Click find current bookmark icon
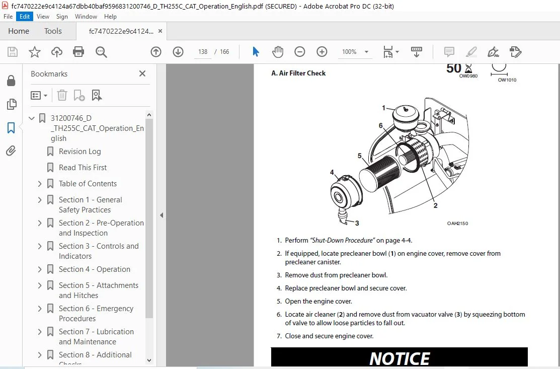This screenshot has width=560, height=369. [x=97, y=95]
